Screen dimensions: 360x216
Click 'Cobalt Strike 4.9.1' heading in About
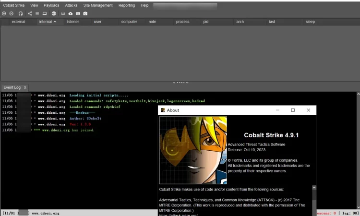click(x=271, y=135)
